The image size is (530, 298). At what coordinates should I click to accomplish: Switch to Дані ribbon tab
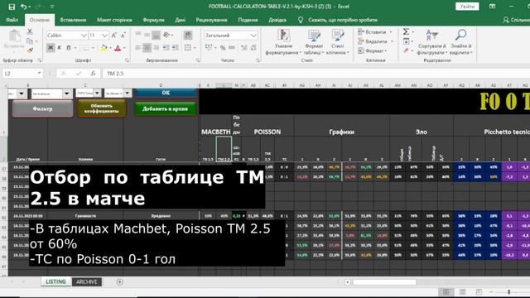click(181, 20)
